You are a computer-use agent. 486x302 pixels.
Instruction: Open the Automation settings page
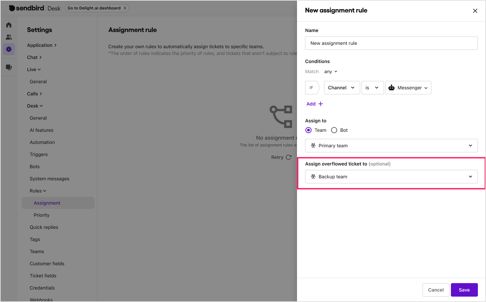(42, 142)
